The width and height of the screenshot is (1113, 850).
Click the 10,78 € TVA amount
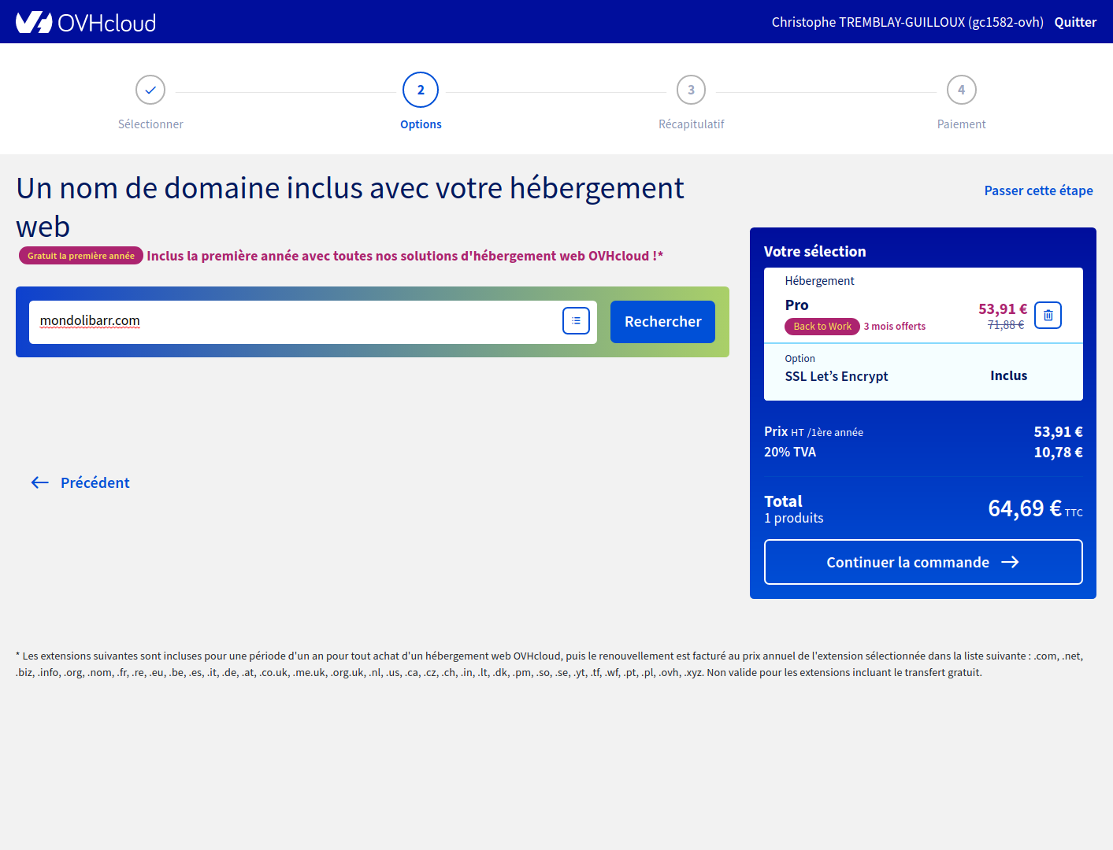pyautogui.click(x=1058, y=452)
